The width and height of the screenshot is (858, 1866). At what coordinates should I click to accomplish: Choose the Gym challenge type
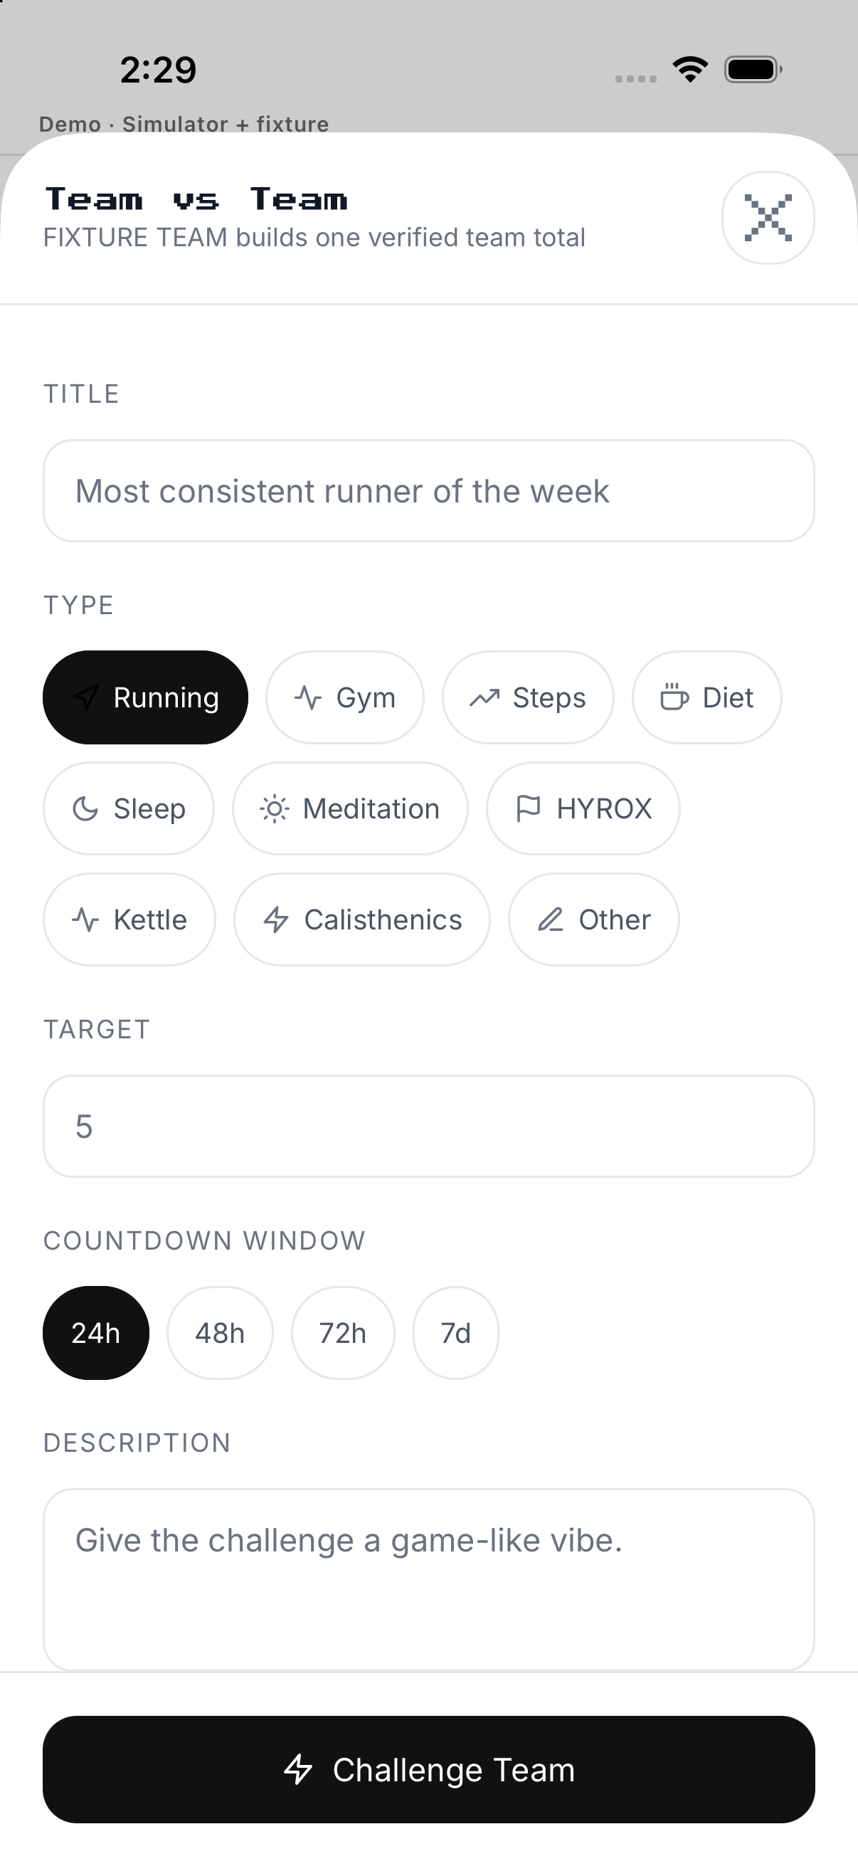coord(344,697)
